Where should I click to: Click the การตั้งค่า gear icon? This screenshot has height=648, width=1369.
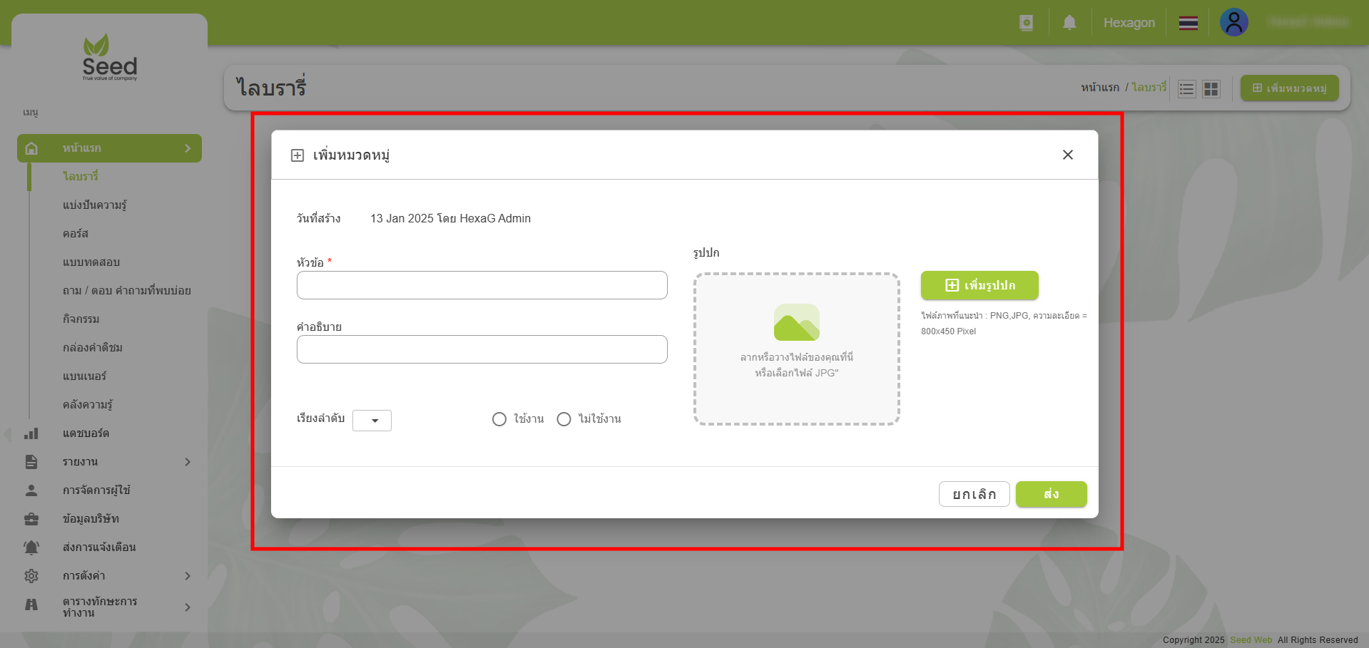tap(31, 575)
